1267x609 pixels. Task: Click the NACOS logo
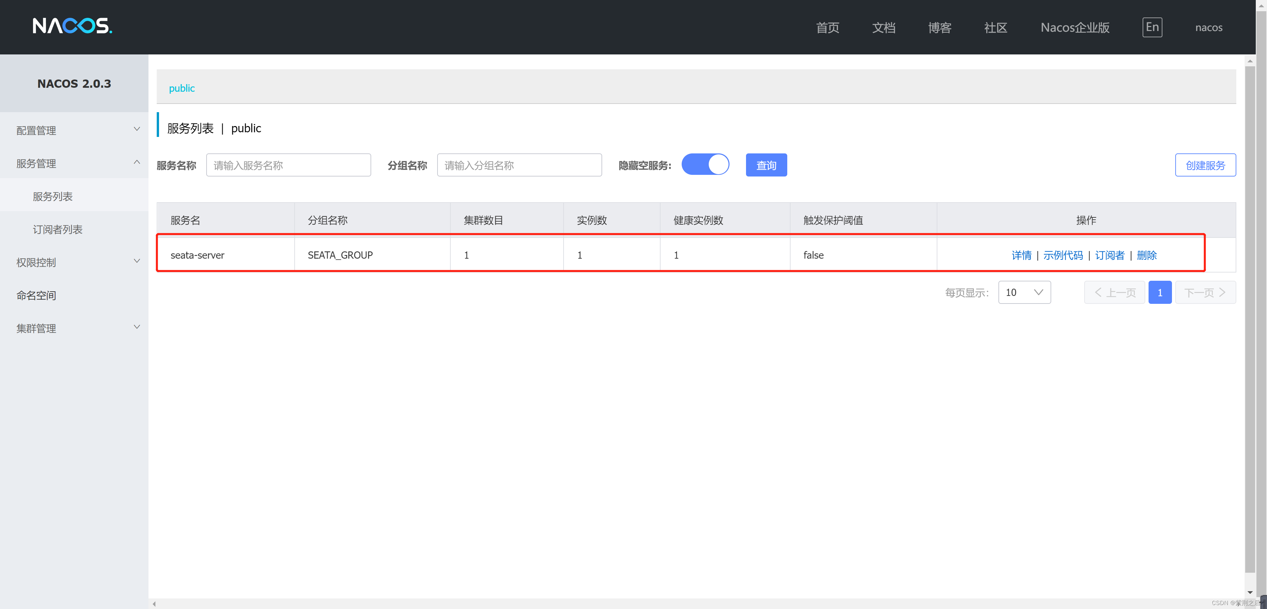pyautogui.click(x=72, y=26)
